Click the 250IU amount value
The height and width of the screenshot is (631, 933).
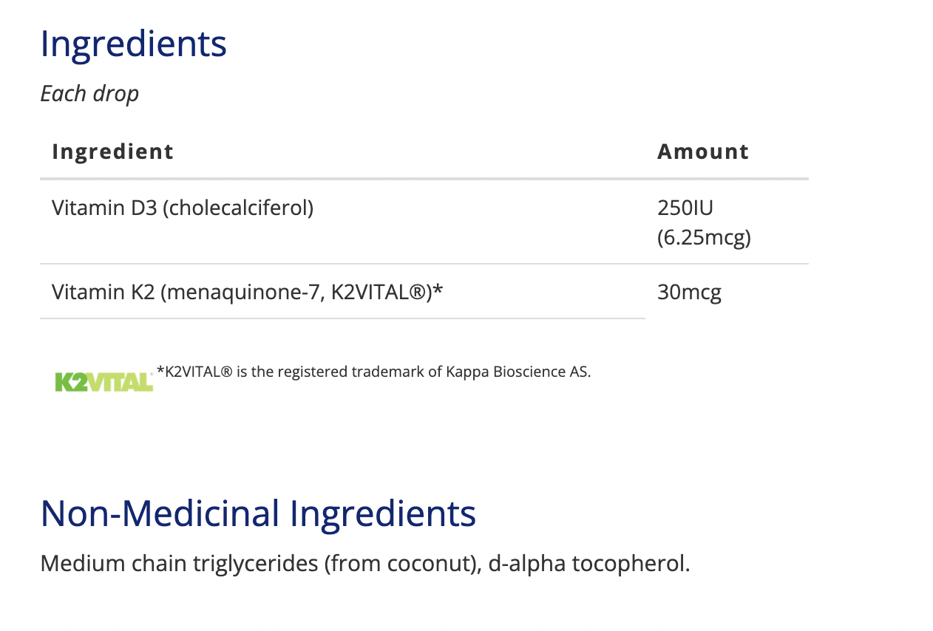click(x=685, y=208)
